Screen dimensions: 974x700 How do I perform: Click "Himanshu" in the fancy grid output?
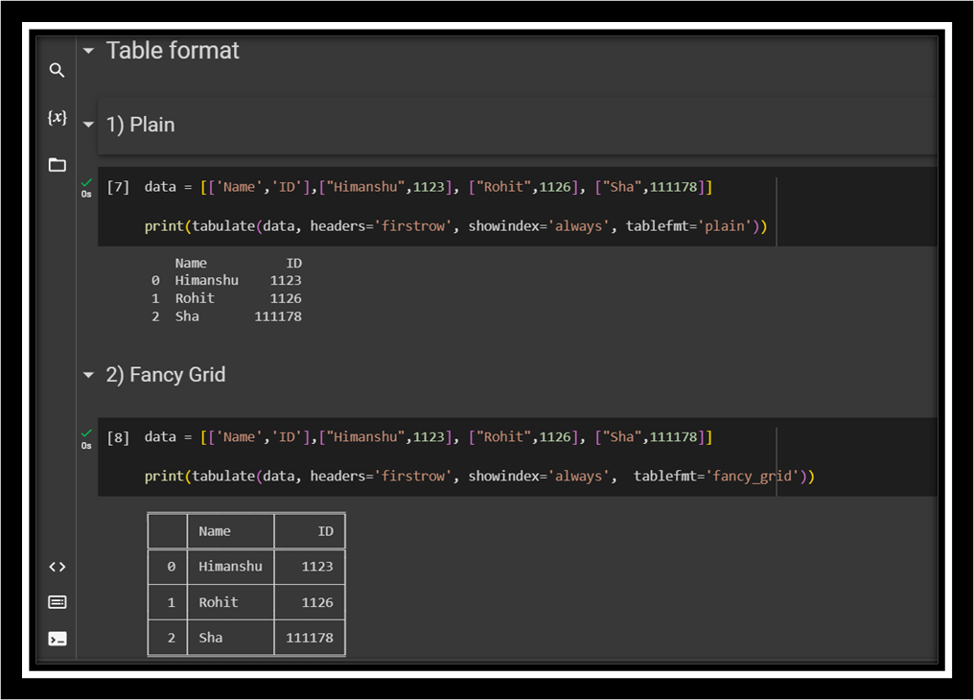[230, 567]
